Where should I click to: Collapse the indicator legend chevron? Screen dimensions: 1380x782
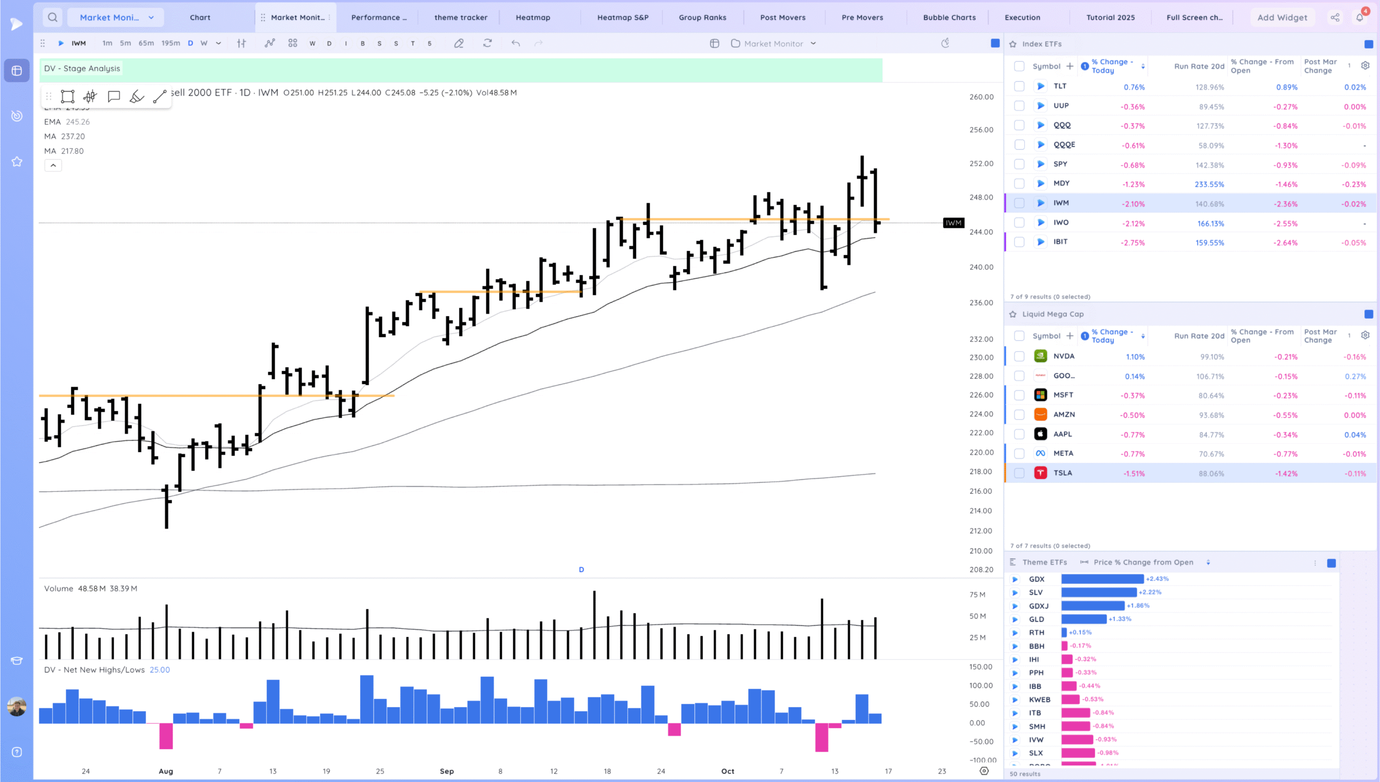53,166
